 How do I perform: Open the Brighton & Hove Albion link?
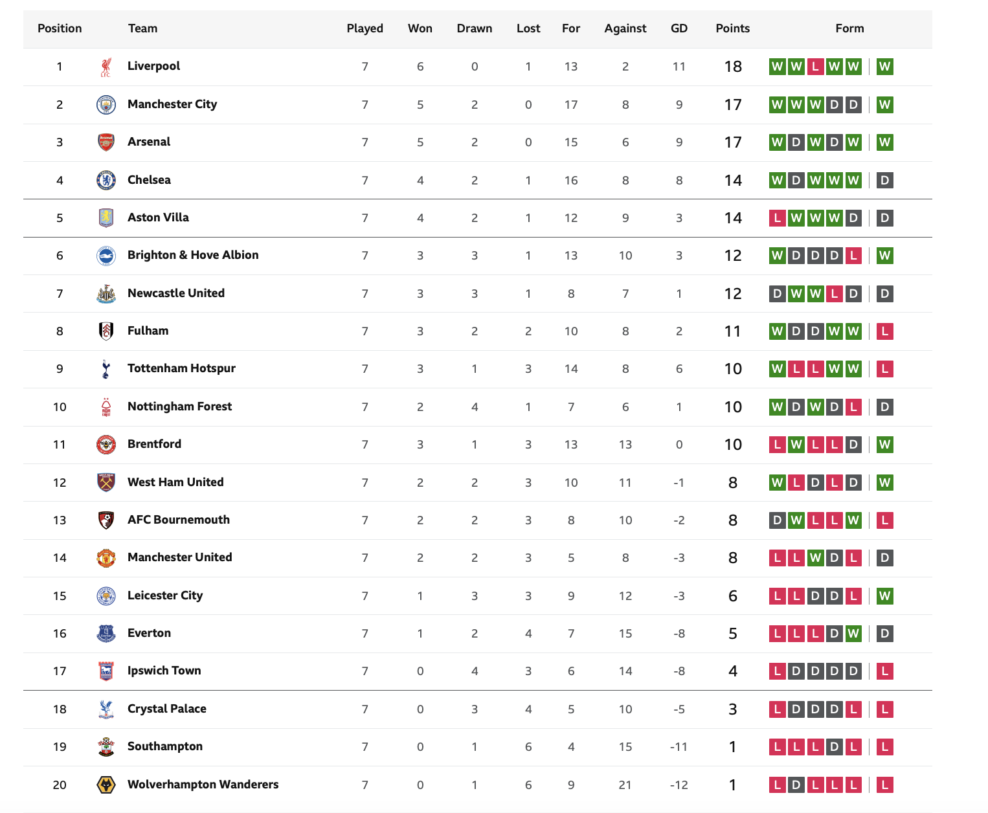(193, 255)
